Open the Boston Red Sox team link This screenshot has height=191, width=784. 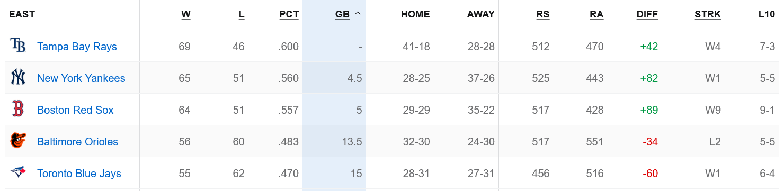(75, 110)
